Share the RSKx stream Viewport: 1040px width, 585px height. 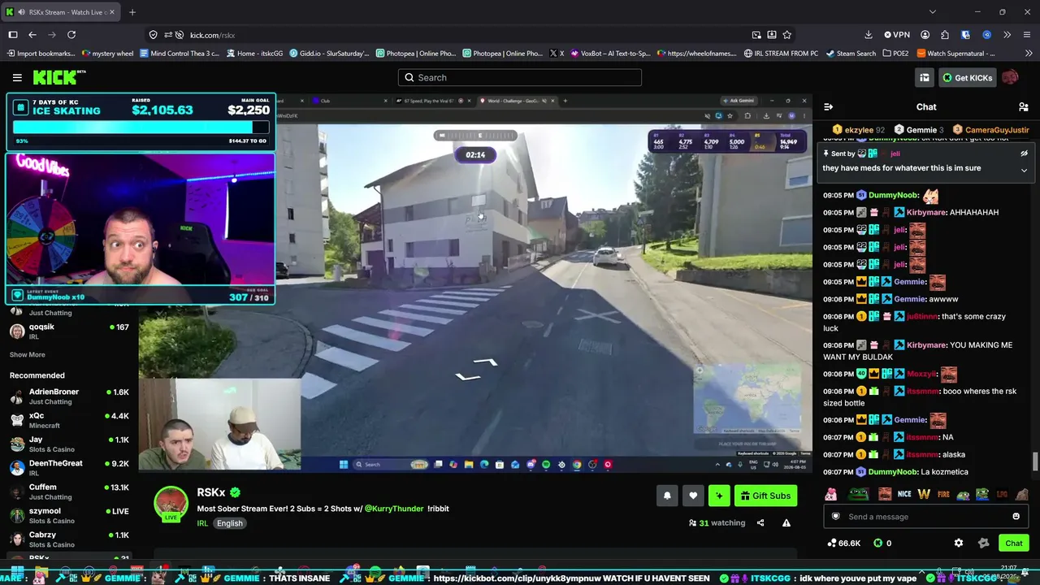click(760, 523)
